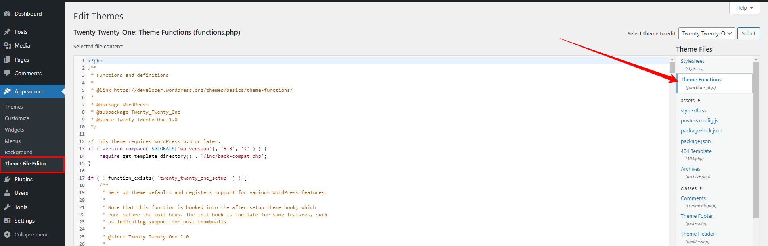Click the Select theme button
The height and width of the screenshot is (246, 768).
[x=749, y=33]
